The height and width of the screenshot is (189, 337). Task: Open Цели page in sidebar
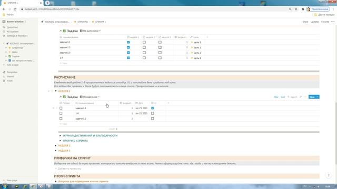coord(15,52)
